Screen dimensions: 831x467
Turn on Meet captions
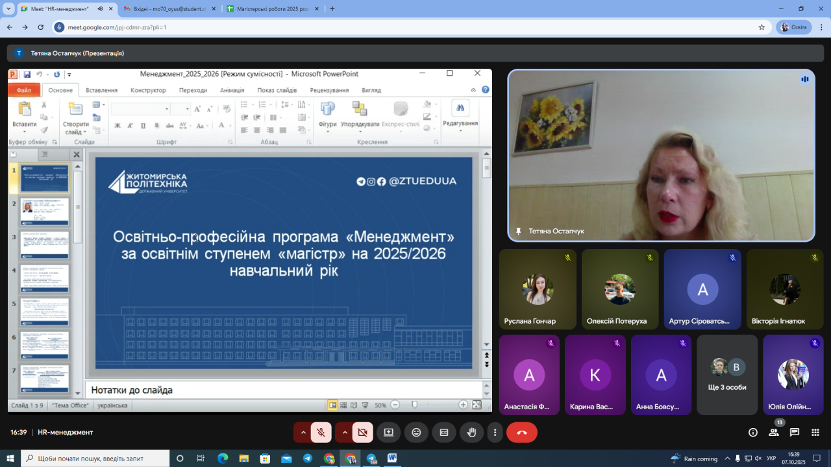coord(444,433)
